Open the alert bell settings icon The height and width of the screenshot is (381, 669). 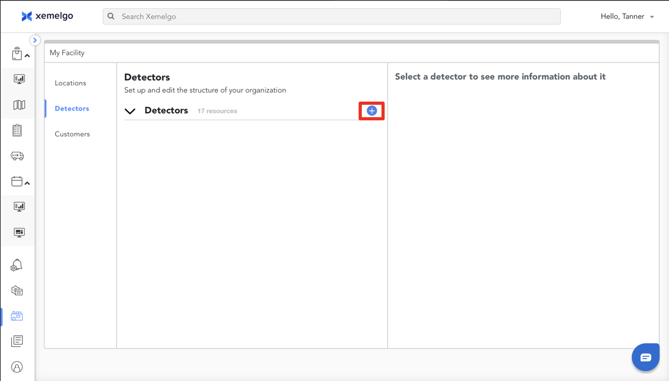pos(17,265)
